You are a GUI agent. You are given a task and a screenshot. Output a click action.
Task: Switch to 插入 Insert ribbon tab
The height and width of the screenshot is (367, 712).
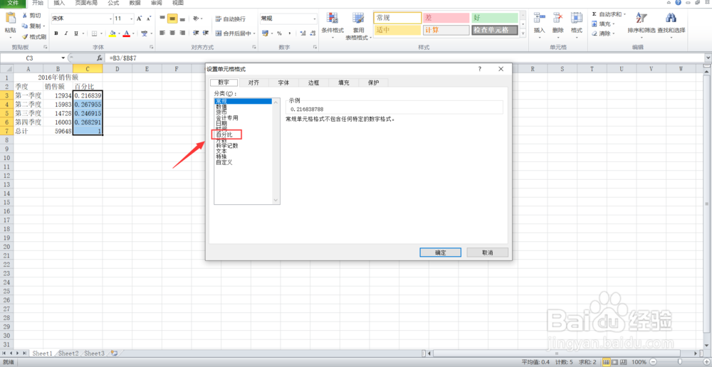[59, 3]
